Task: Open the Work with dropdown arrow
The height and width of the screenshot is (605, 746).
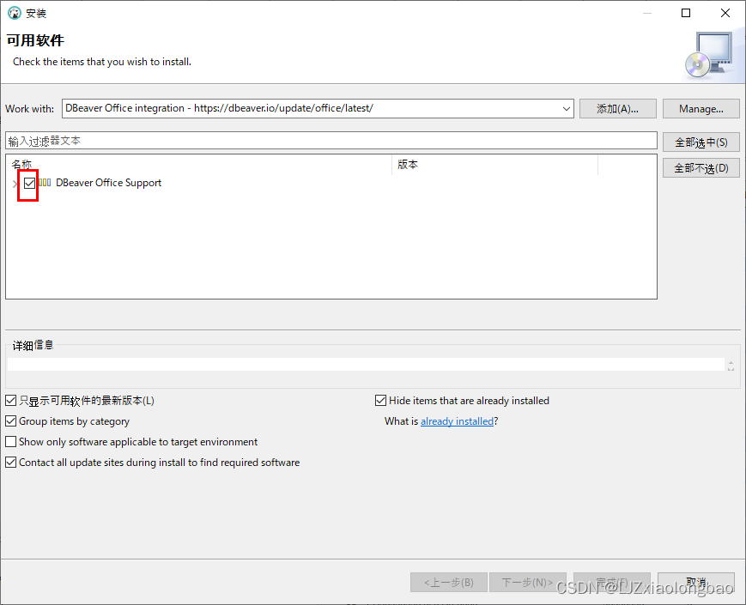Action: 567,108
